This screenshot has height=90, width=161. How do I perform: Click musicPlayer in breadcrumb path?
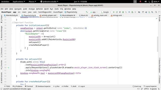point(58,12)
